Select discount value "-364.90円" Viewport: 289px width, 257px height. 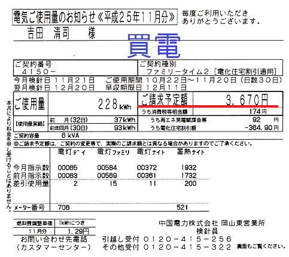click(261, 127)
